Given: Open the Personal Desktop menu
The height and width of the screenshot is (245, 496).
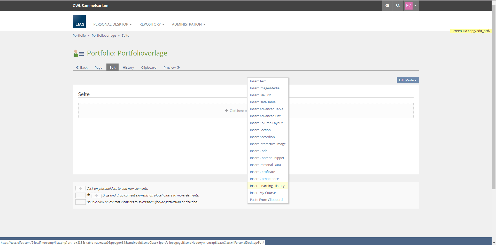Looking at the screenshot, I should 112,24.
